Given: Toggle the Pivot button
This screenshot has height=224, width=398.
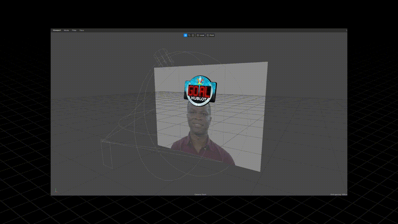Looking at the screenshot, I should pos(210,35).
